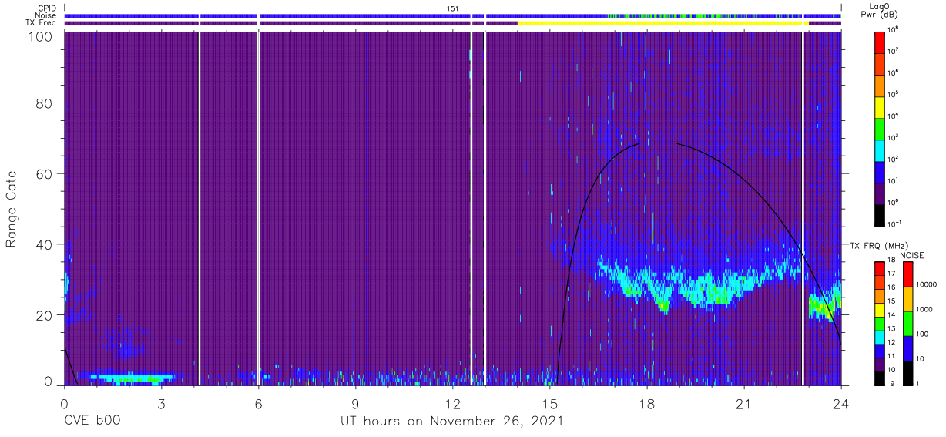Click the 'CVE b00' station label

[x=92, y=421]
